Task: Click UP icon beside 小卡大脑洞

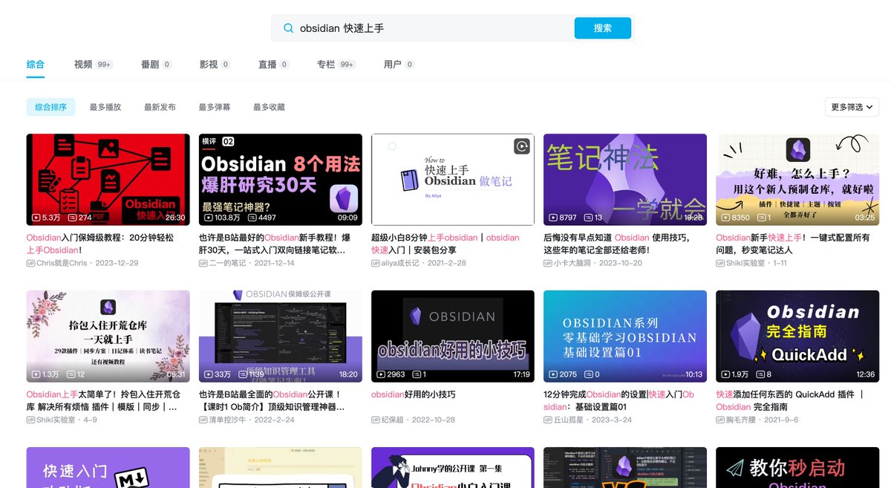Action: tap(547, 263)
